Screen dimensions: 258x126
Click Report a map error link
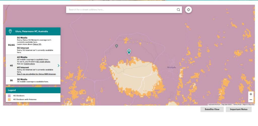[248, 105]
